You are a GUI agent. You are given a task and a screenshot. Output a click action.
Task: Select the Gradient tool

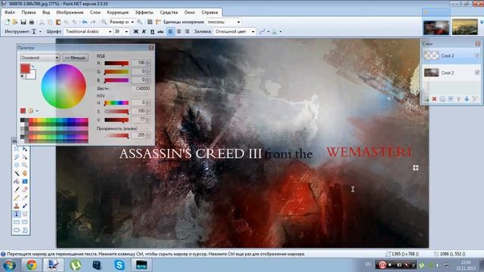(25, 181)
